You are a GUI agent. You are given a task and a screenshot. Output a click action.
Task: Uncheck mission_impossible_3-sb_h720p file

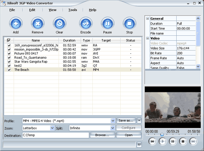tap(9, 49)
